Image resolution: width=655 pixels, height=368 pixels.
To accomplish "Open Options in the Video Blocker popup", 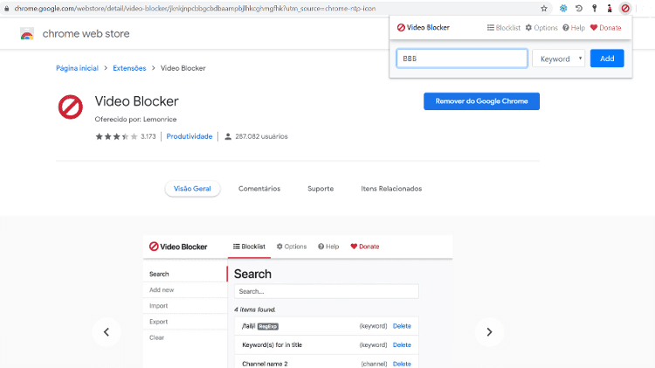I will [541, 28].
